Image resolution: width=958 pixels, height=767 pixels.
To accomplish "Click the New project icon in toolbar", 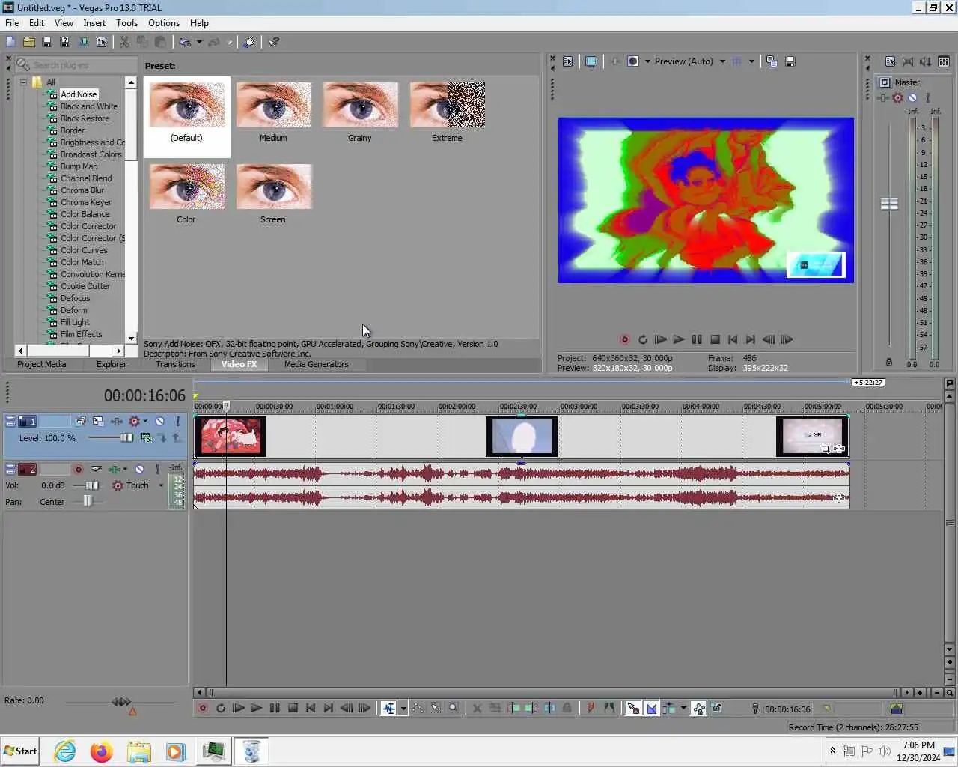I will click(x=10, y=42).
